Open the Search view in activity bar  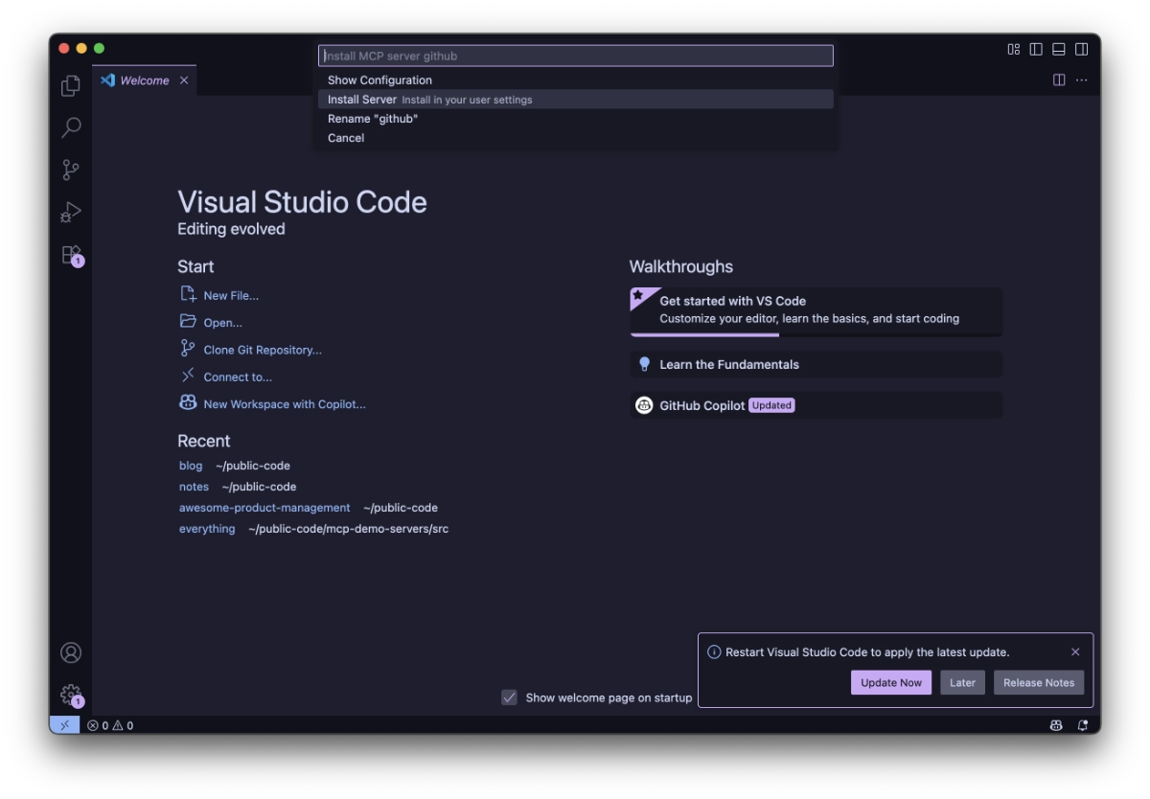coord(71,127)
